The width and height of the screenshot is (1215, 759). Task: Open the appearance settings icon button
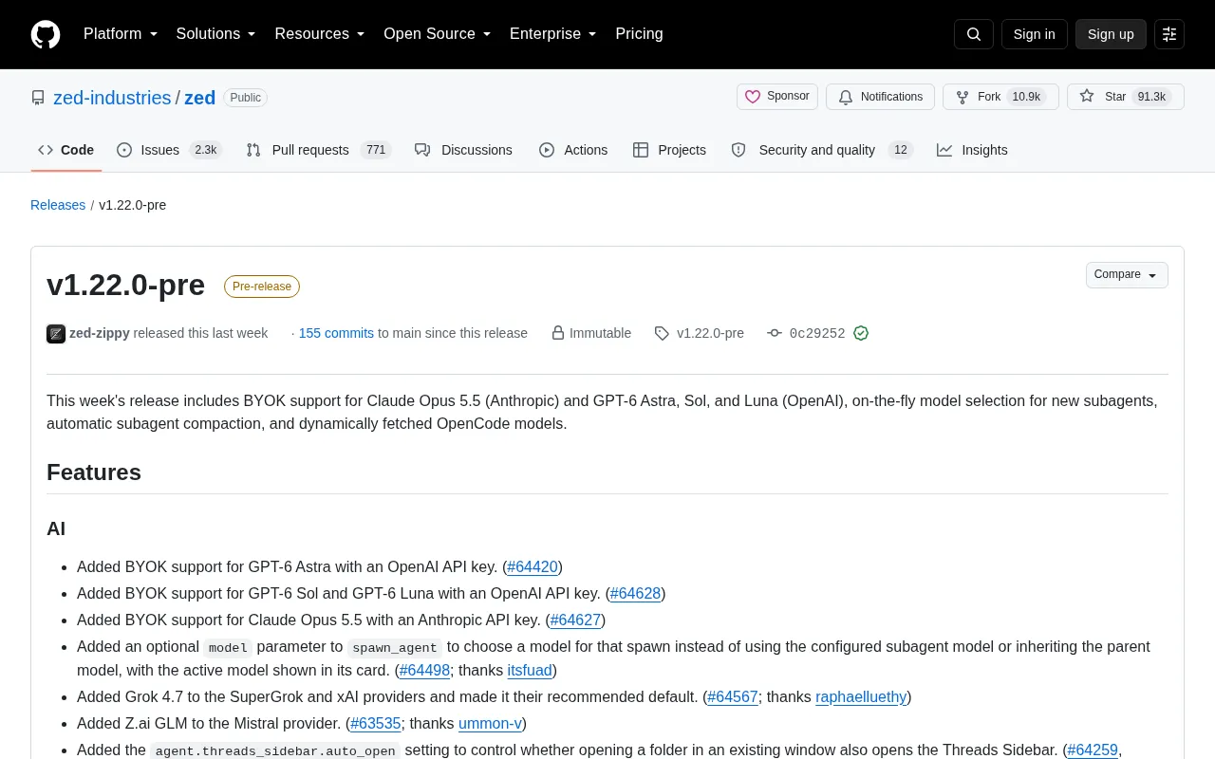pyautogui.click(x=1169, y=34)
